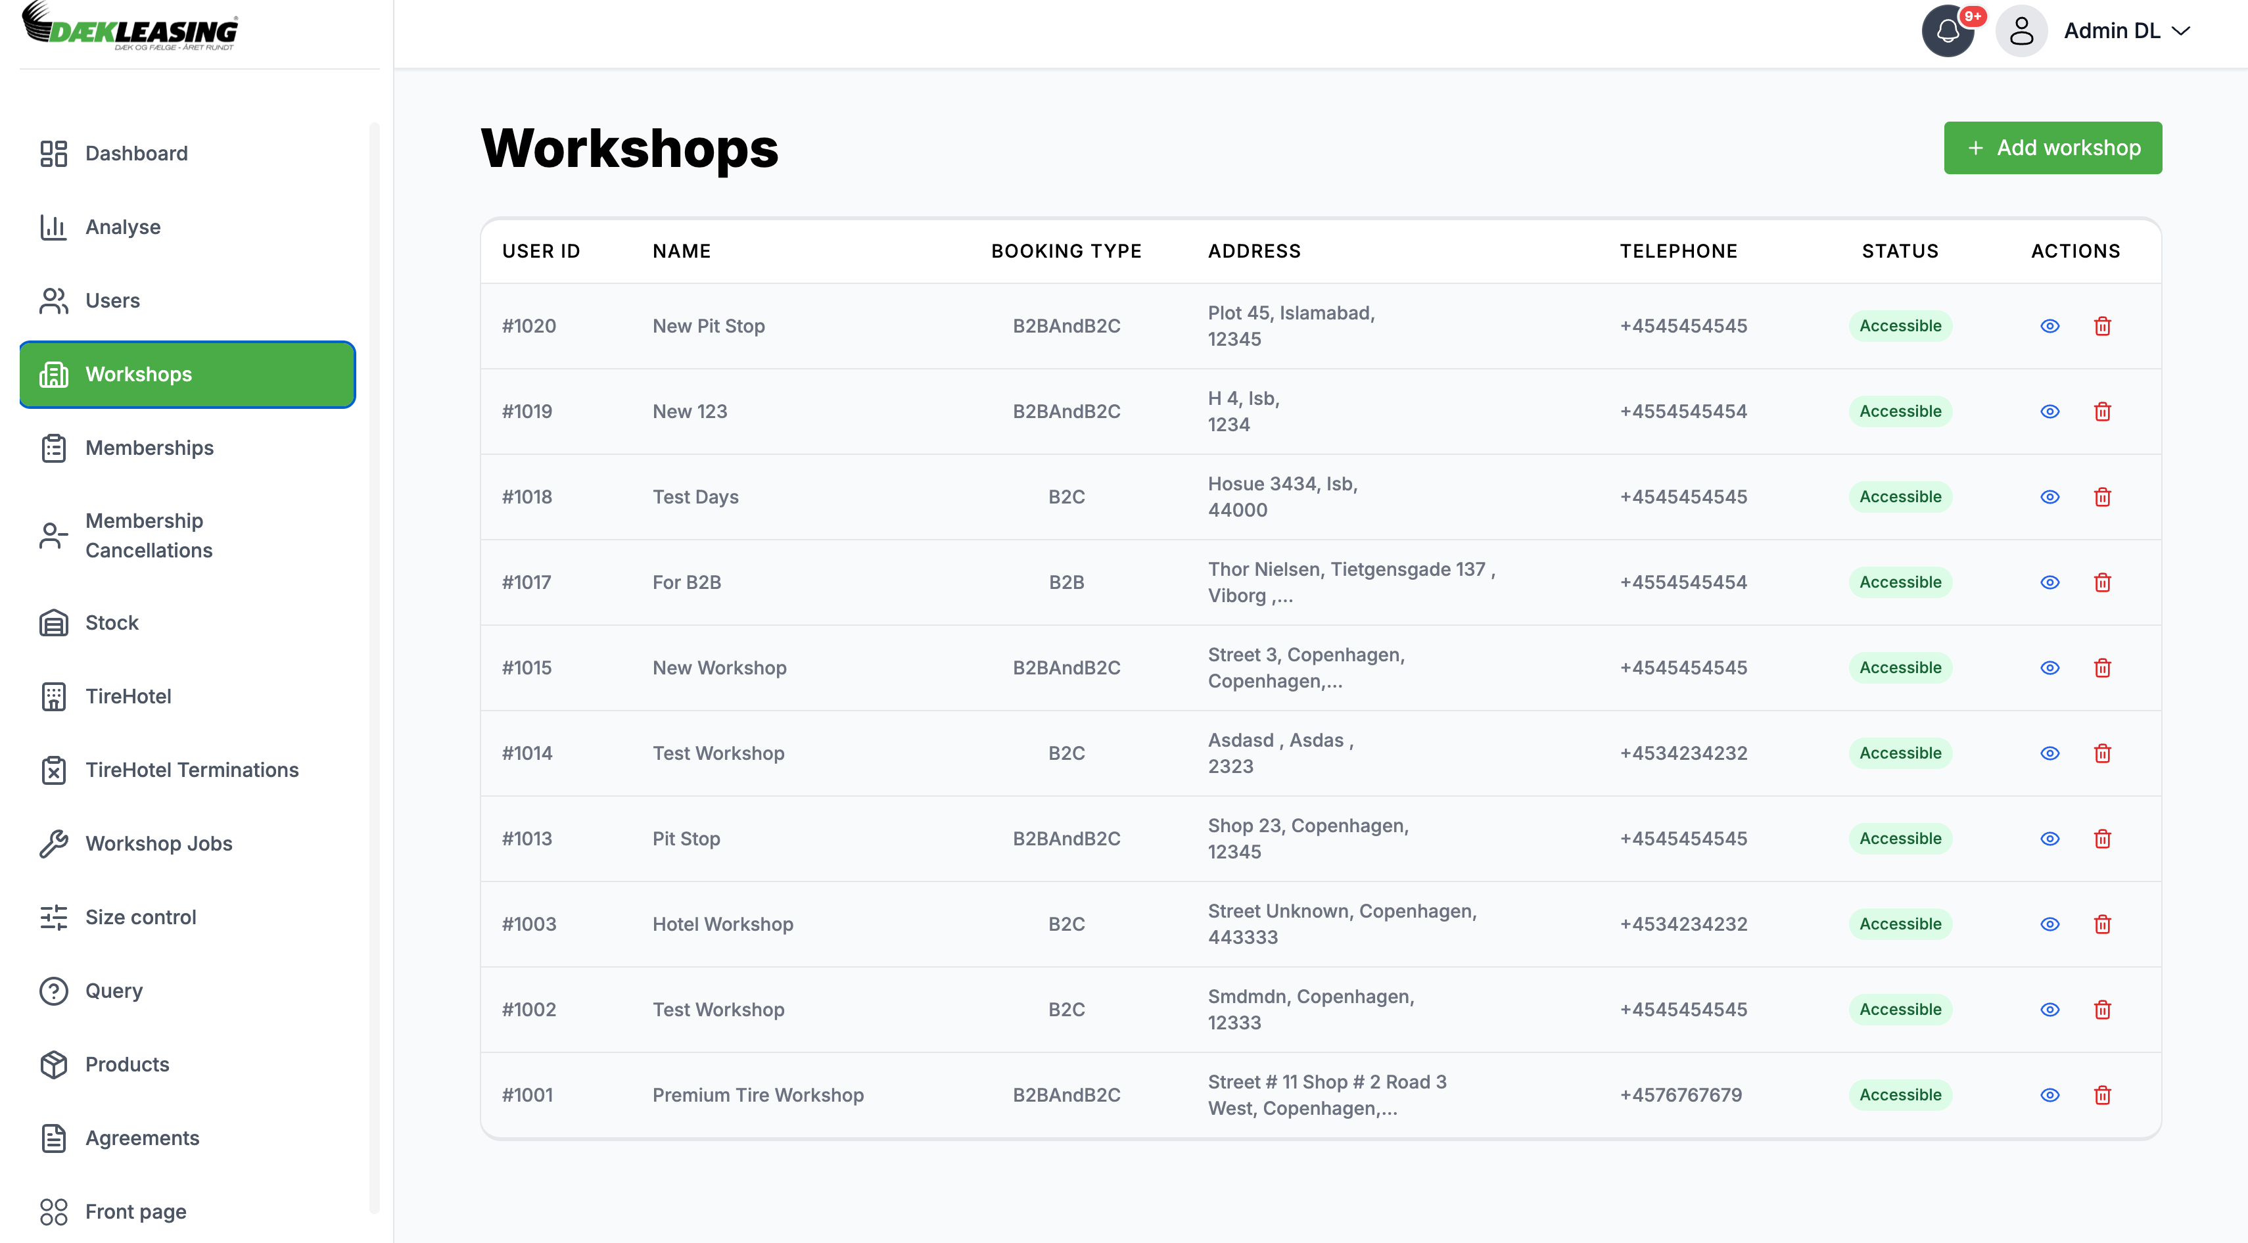Click the Hotel Workshop name cell
2248x1243 pixels.
722,924
